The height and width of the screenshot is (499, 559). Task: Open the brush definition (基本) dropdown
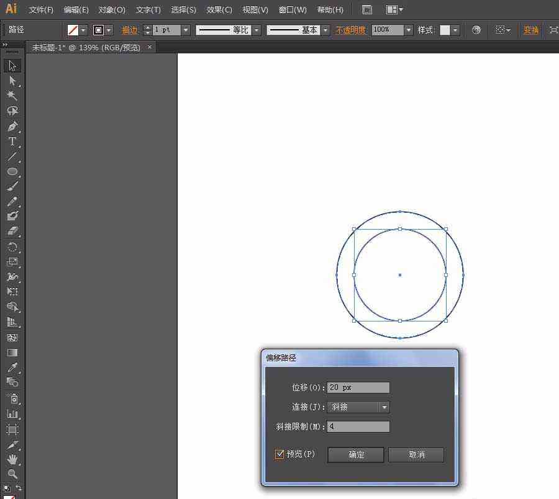pos(325,30)
